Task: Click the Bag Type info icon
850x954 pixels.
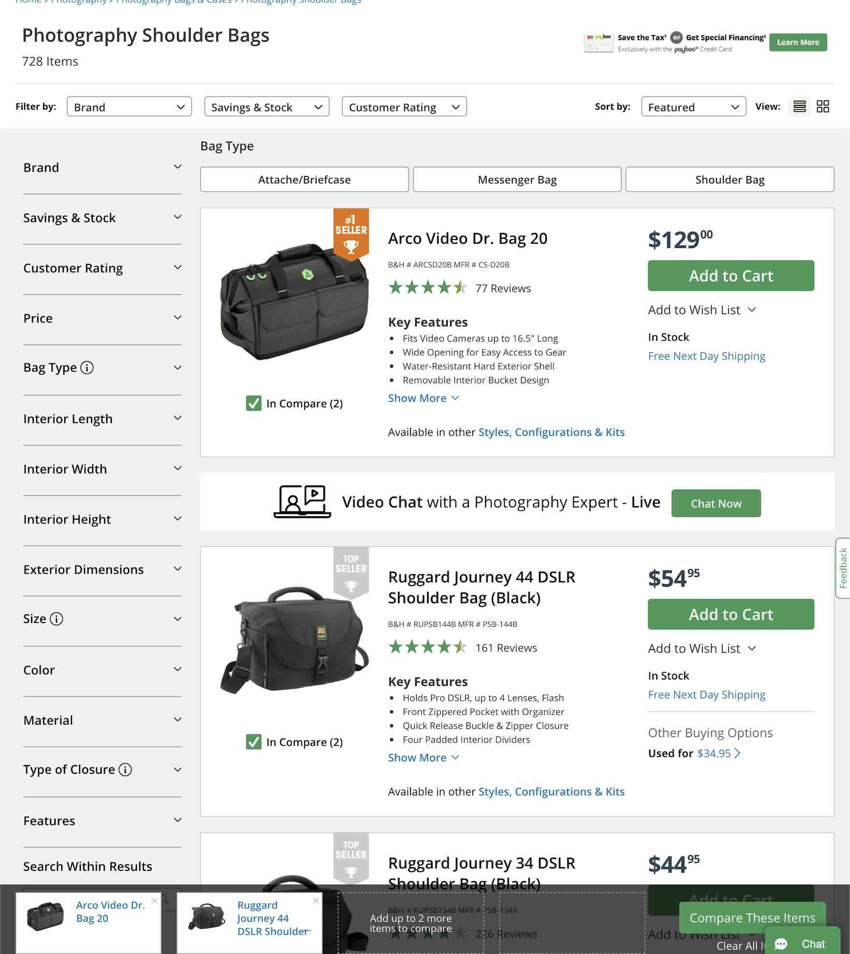Action: click(87, 368)
